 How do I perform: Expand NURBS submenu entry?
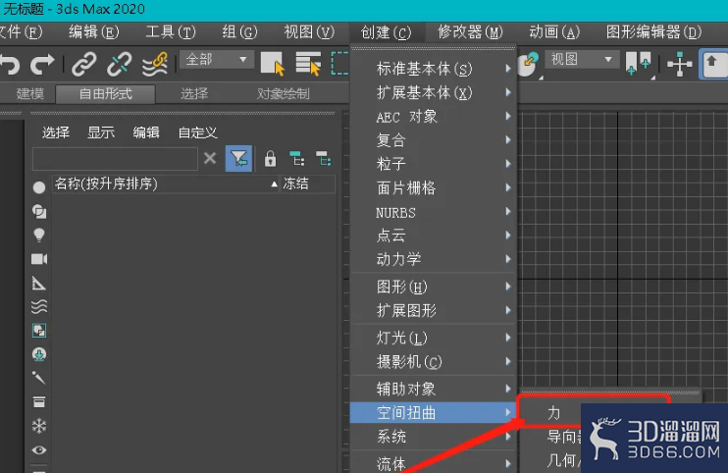434,212
